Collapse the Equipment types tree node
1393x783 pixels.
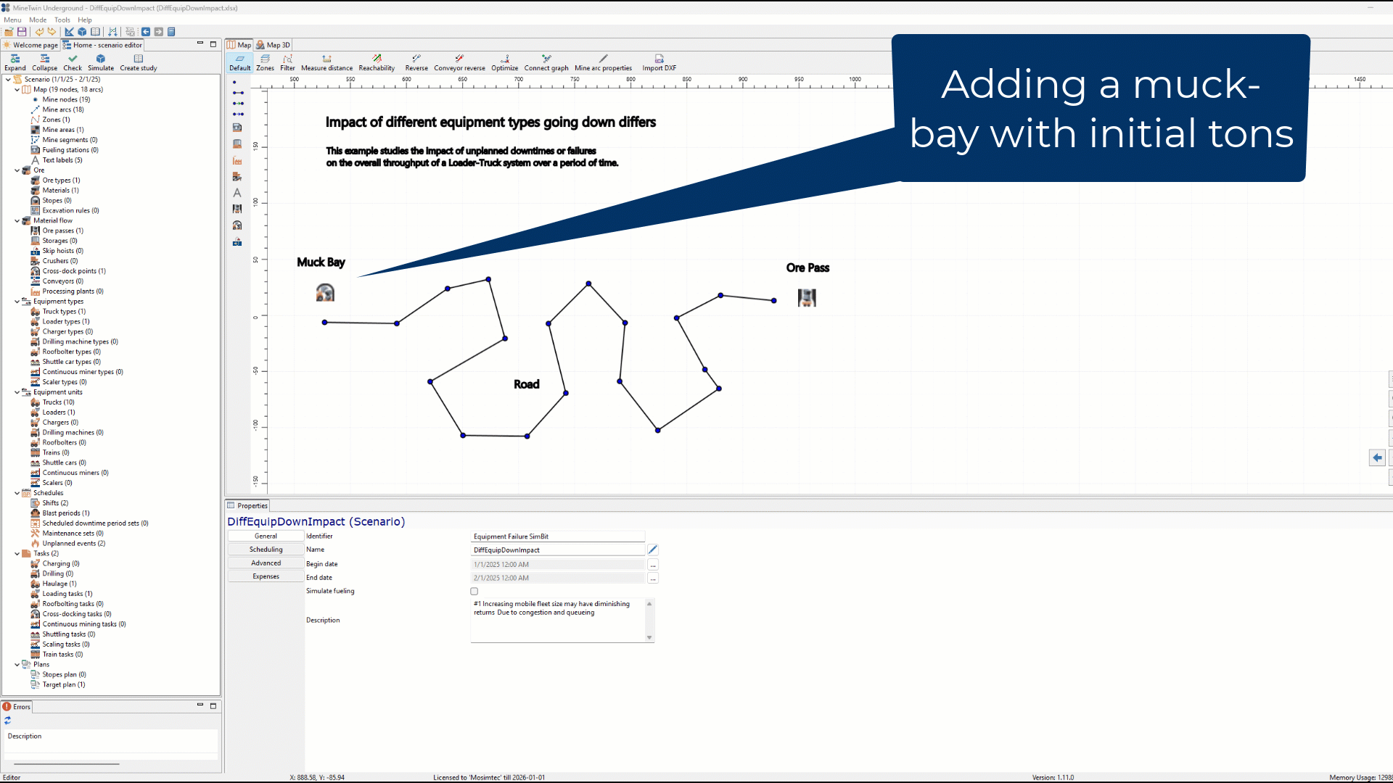17,302
